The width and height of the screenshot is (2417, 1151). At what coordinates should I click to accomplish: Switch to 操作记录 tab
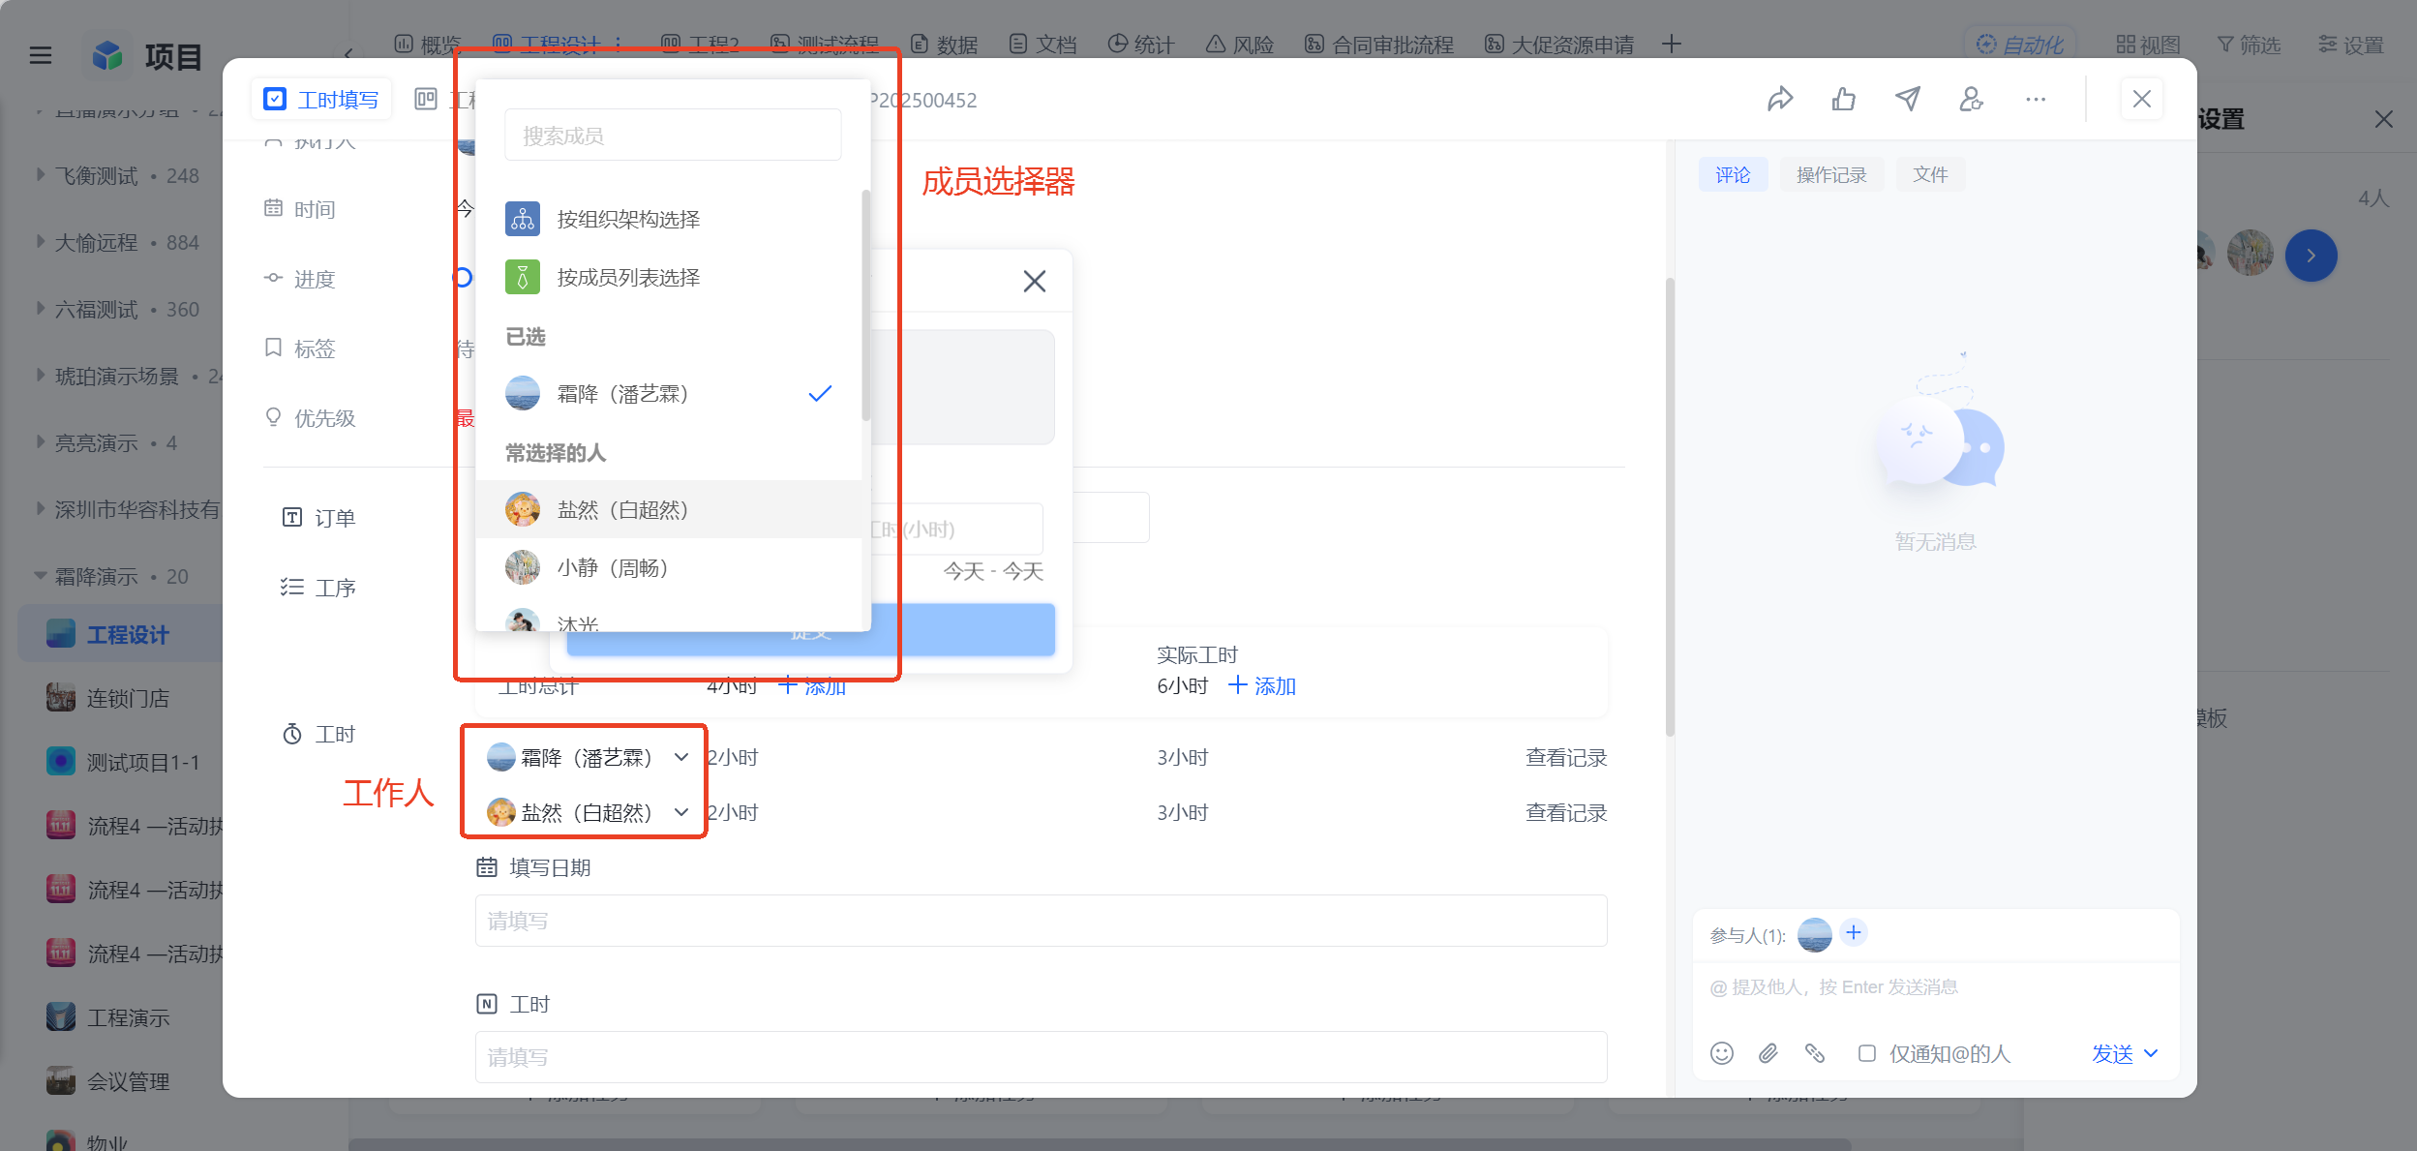point(1831,175)
